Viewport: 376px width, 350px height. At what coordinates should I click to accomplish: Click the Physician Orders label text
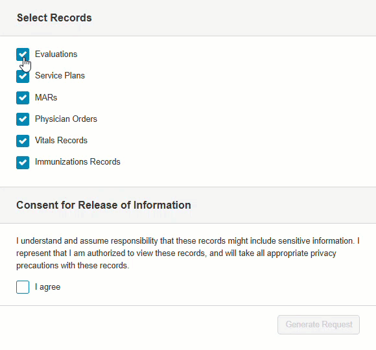tap(66, 119)
